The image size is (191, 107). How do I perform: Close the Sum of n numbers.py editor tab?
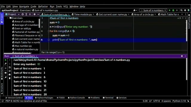coord(69,14)
